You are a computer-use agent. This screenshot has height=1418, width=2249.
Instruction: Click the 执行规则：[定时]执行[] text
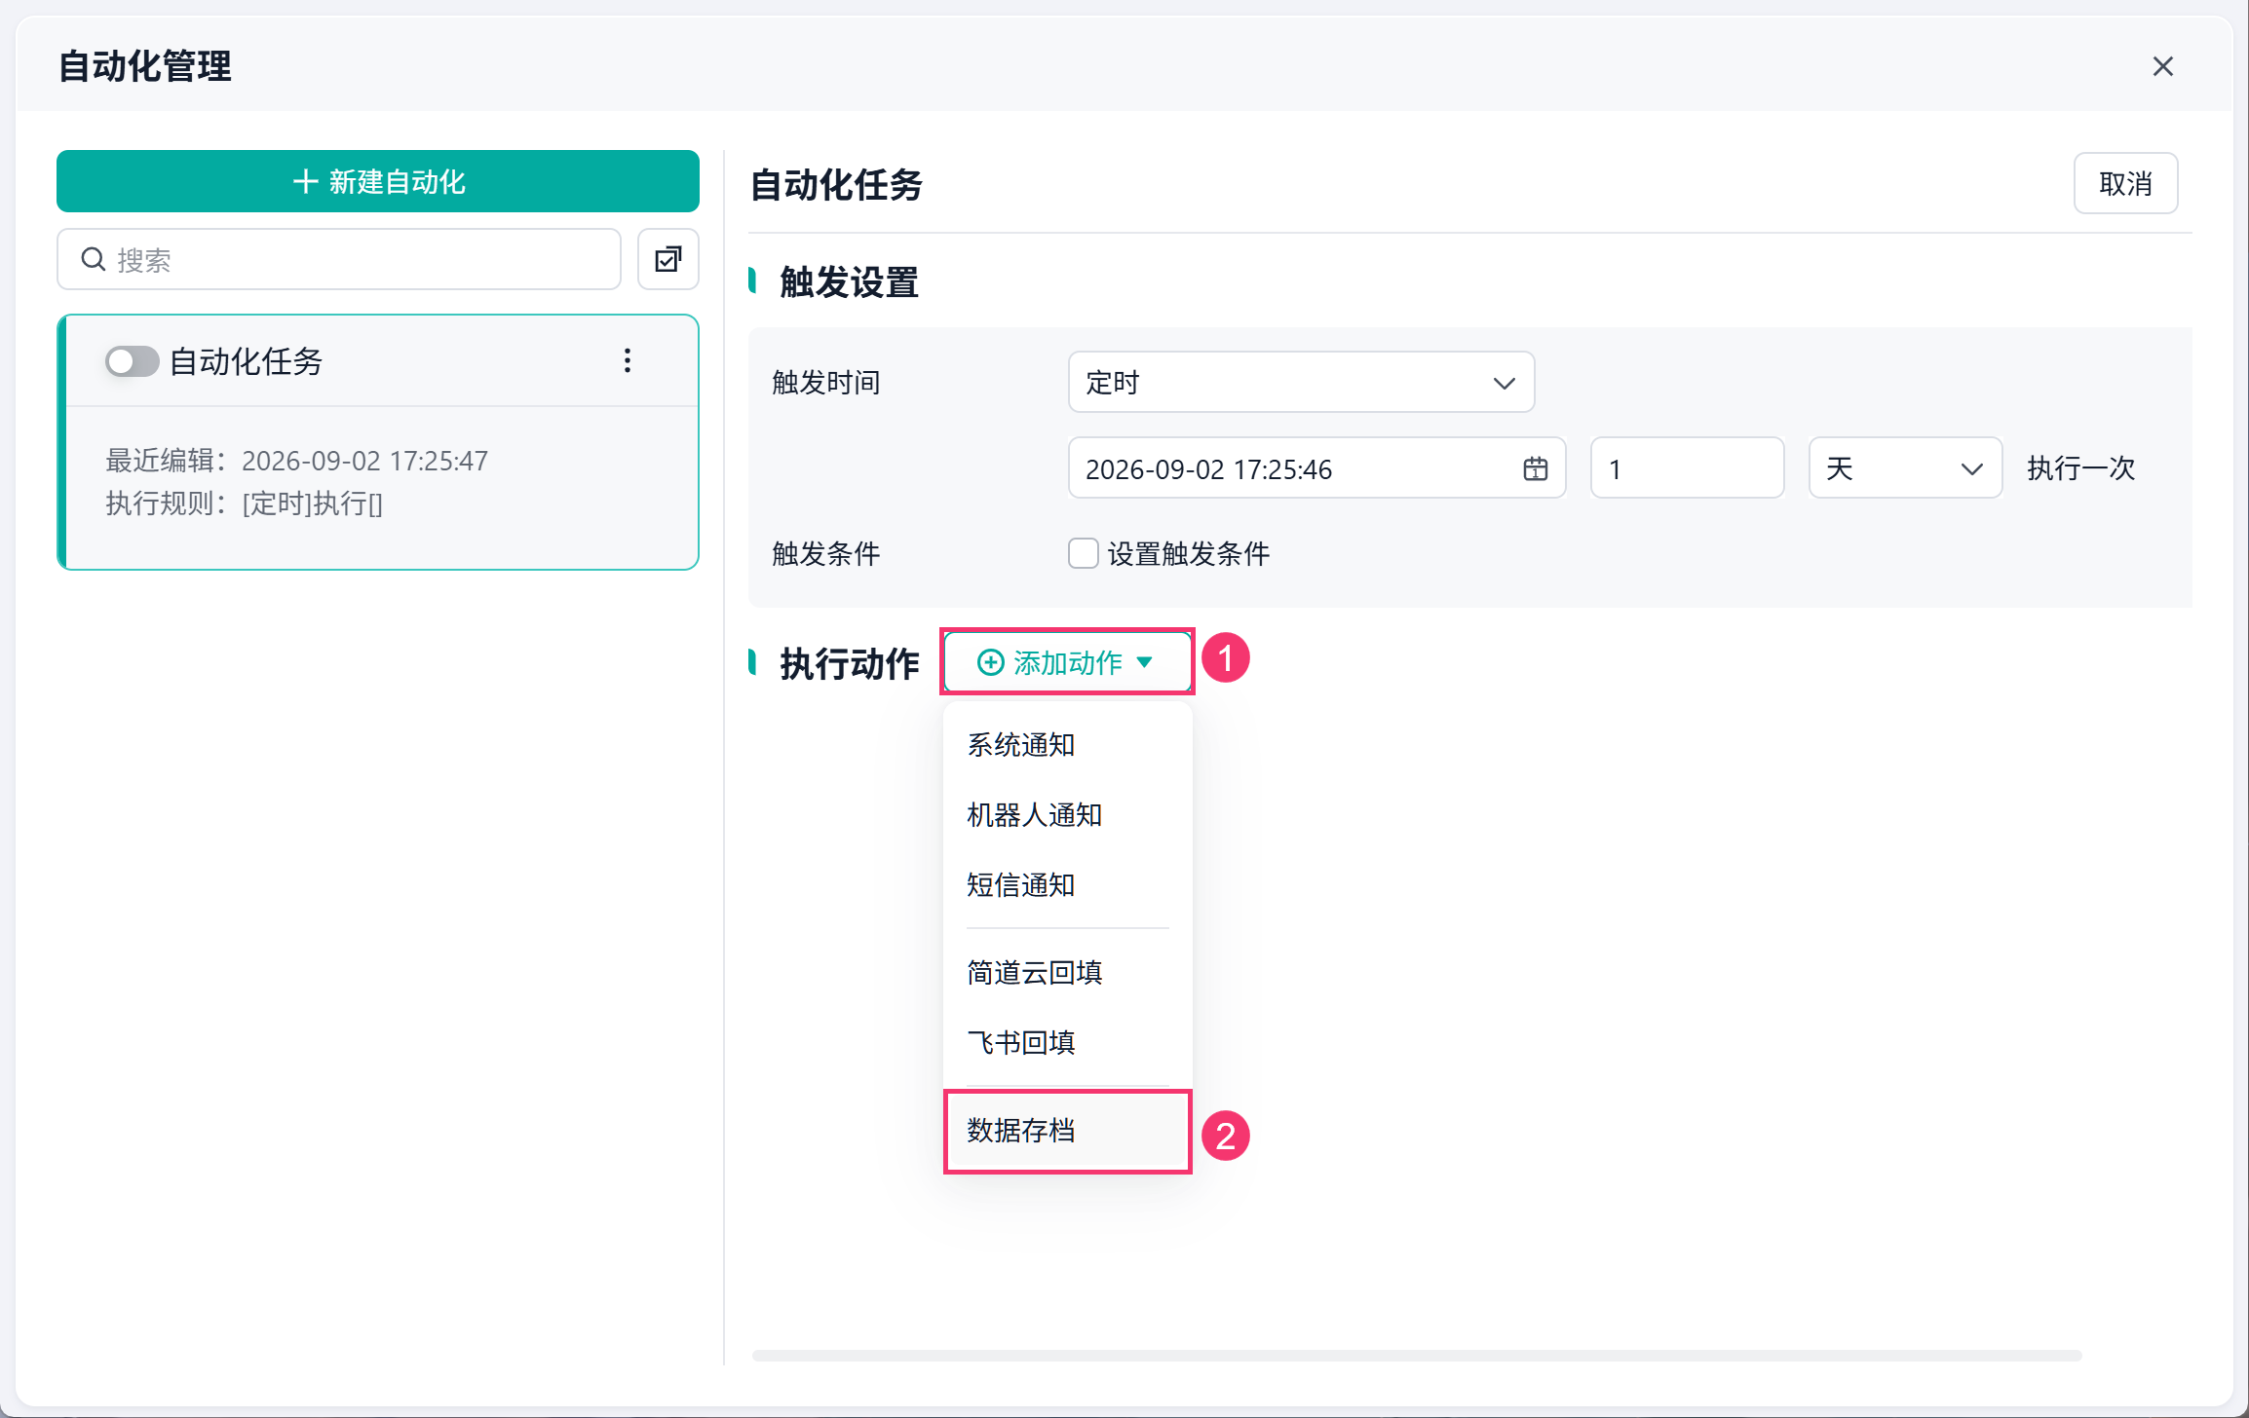pos(244,504)
